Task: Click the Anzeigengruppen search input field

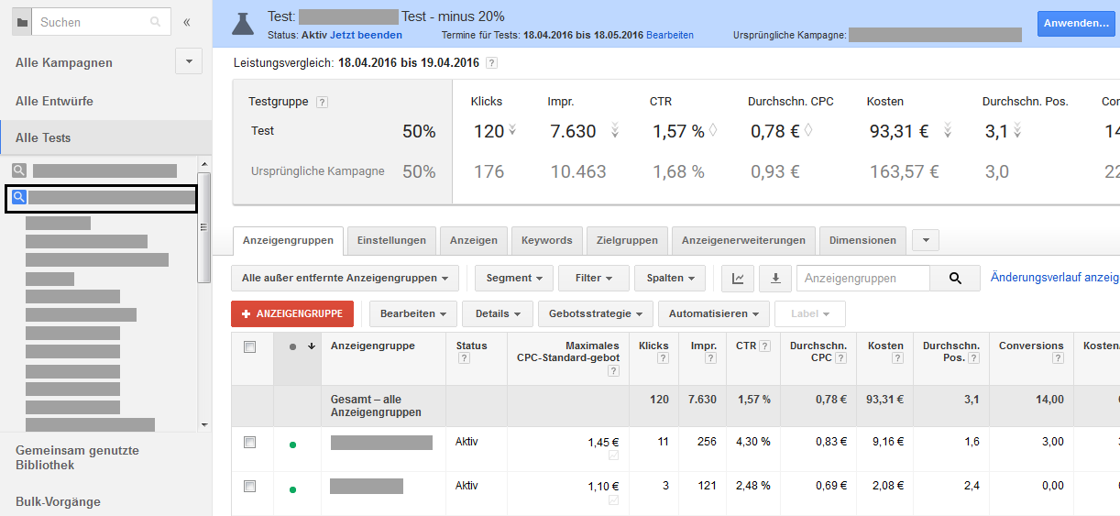Action: coord(862,279)
